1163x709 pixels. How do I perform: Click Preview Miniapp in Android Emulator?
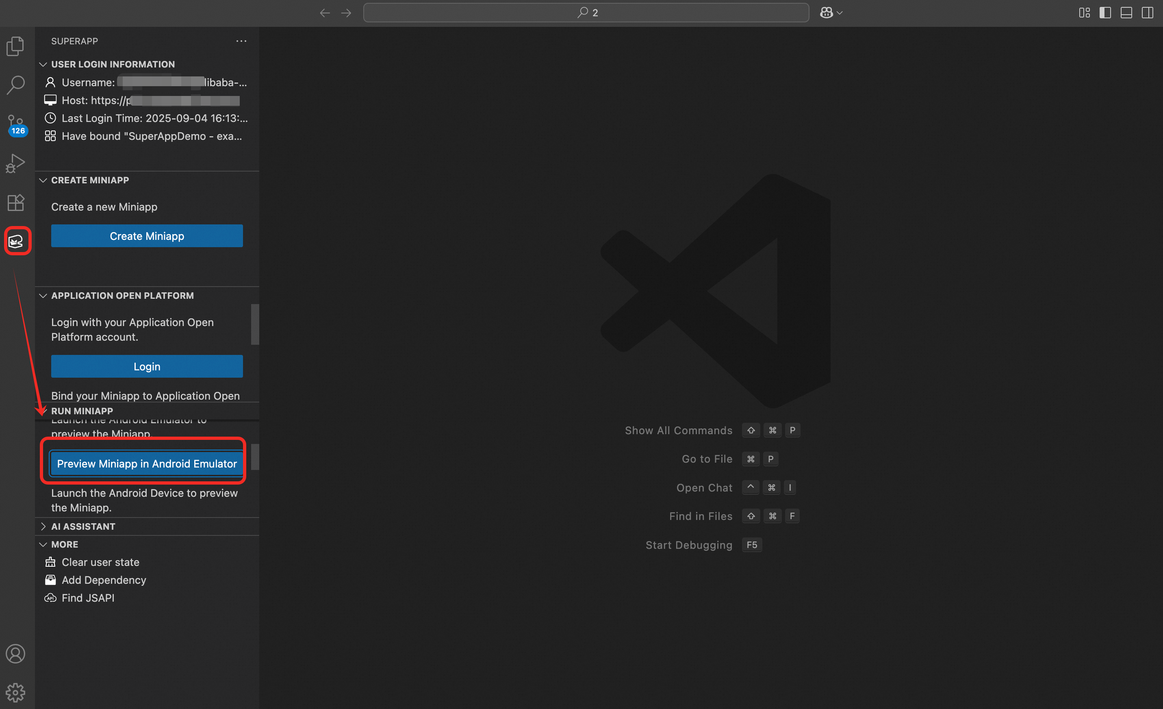(x=147, y=463)
